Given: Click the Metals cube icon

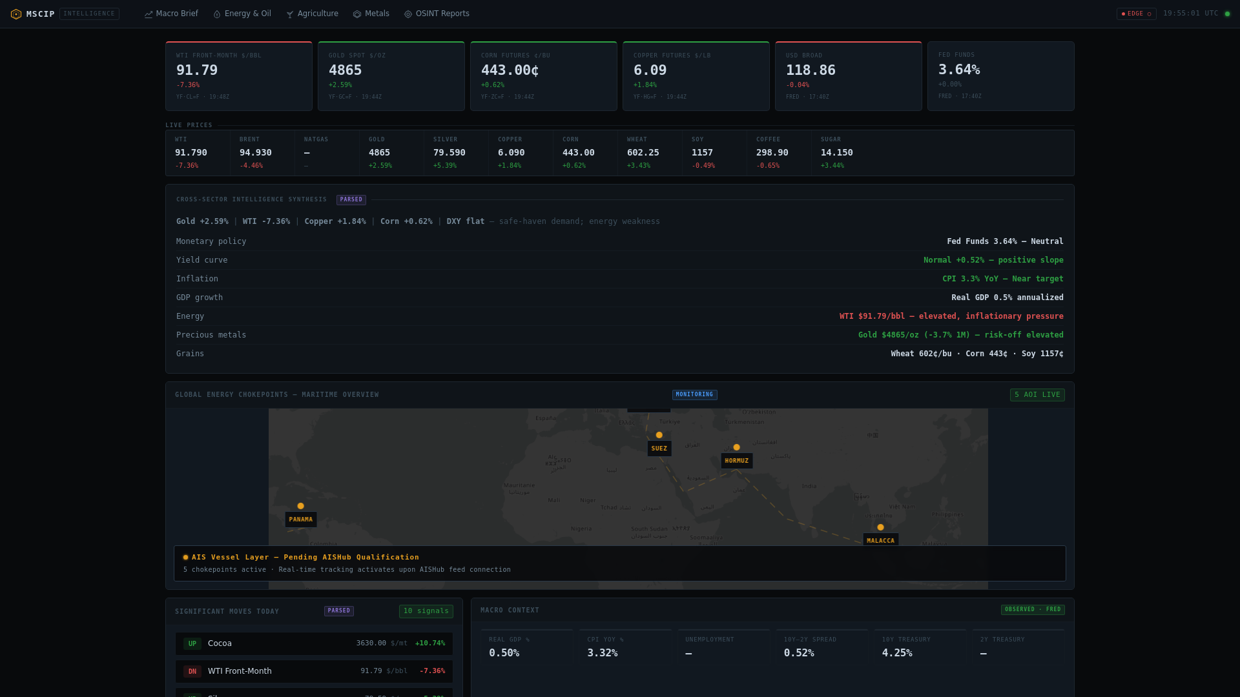Looking at the screenshot, I should (x=357, y=14).
